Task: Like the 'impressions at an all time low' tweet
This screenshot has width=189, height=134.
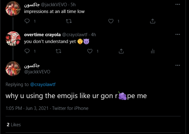Action: coord(111,21)
